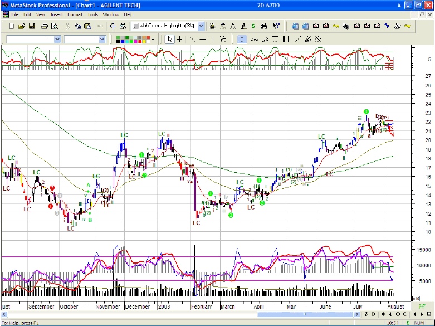Open the Indicator Builder fx icon
The height and width of the screenshot is (326, 435).
click(233, 26)
